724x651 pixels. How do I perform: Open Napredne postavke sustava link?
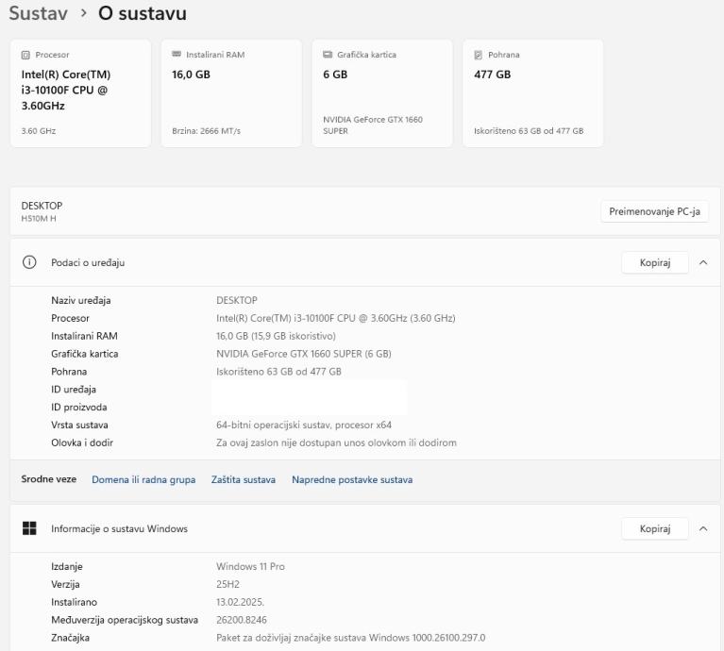(x=352, y=479)
